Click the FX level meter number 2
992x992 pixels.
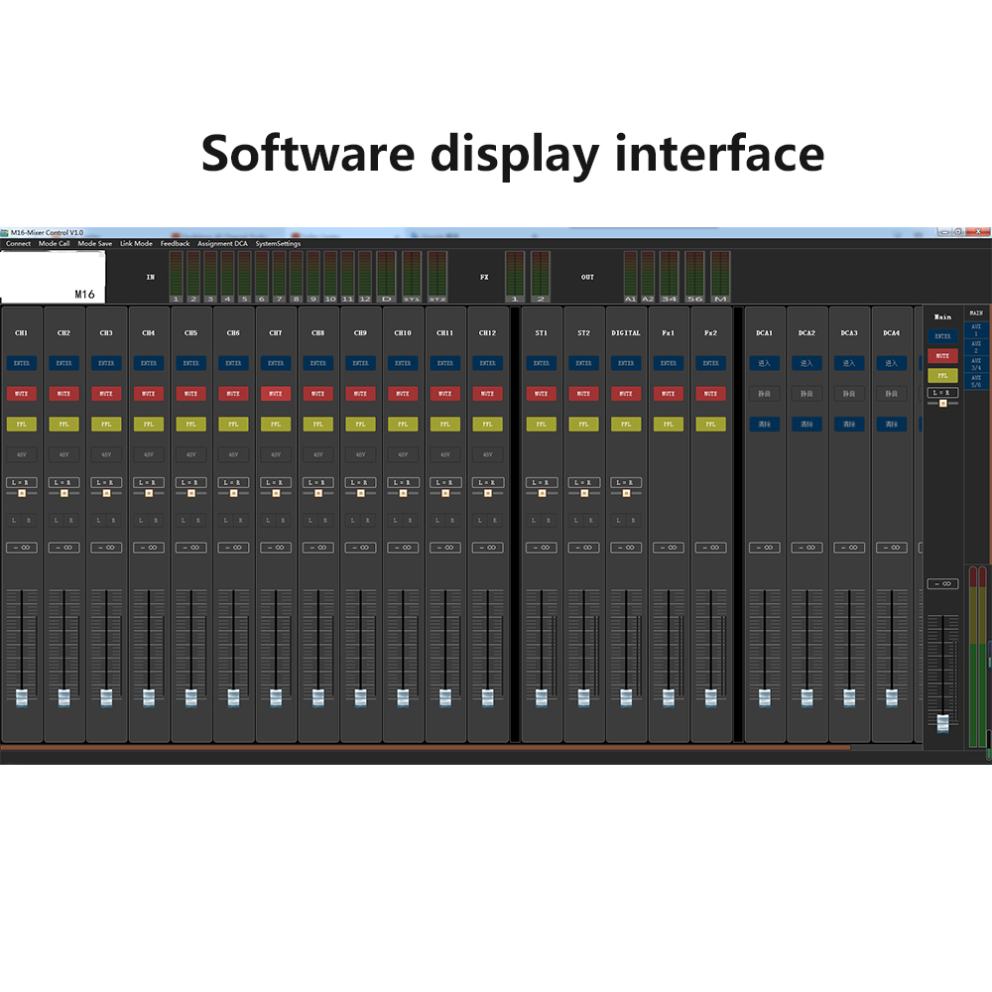[x=541, y=277]
